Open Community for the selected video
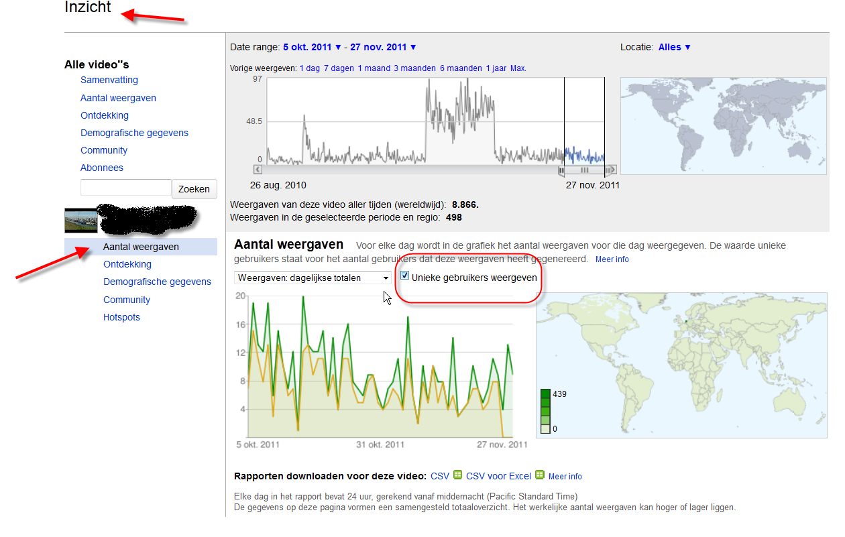Viewport: 845px width, 537px height. click(127, 300)
